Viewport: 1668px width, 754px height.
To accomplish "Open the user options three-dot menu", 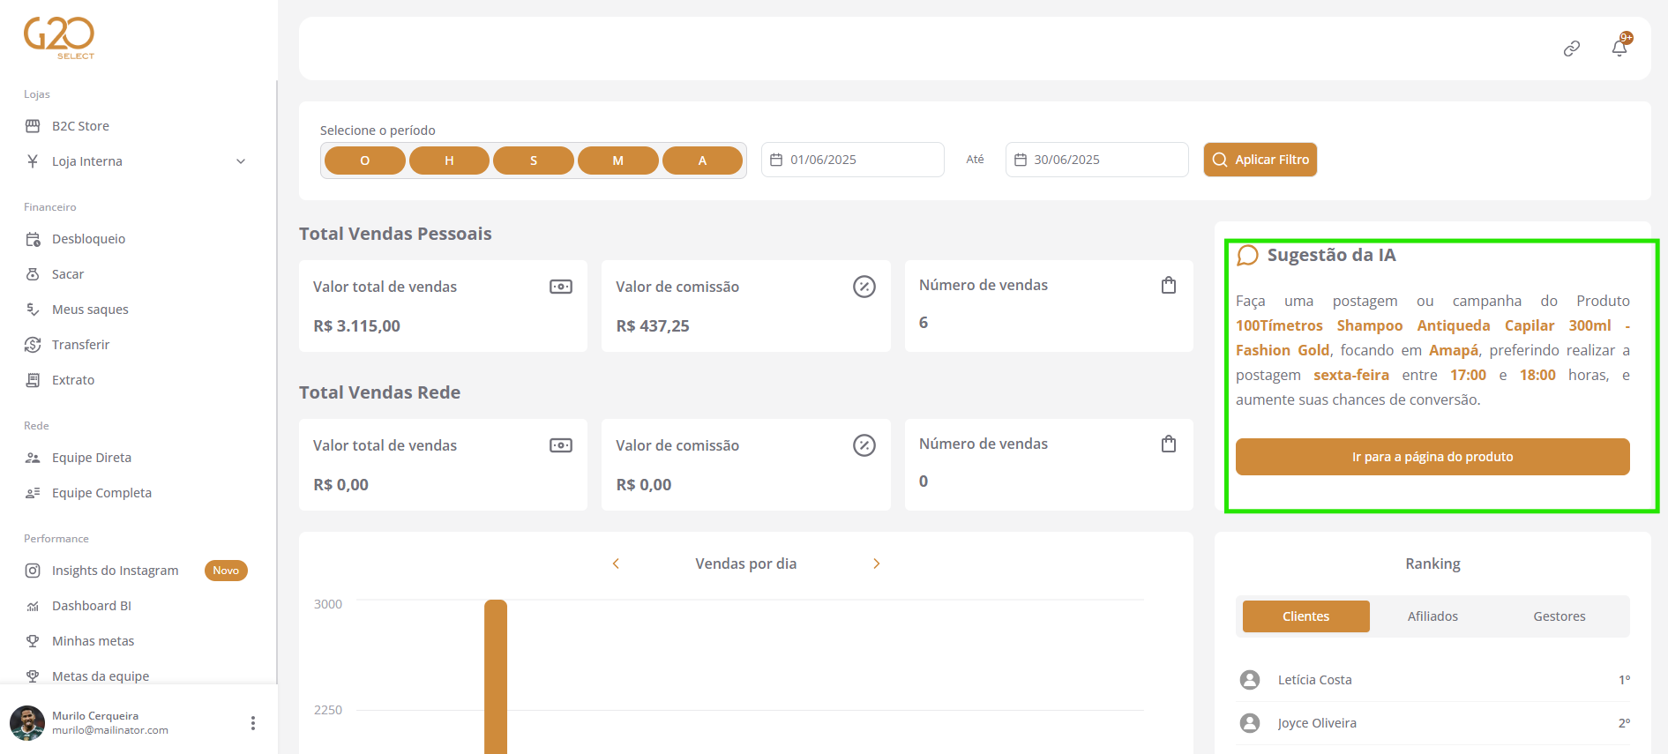I will pos(253,723).
